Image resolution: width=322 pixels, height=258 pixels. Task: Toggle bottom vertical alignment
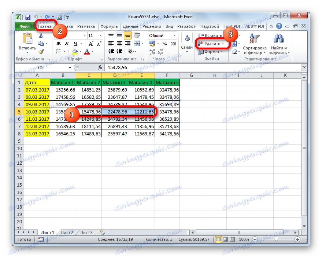[128, 36]
